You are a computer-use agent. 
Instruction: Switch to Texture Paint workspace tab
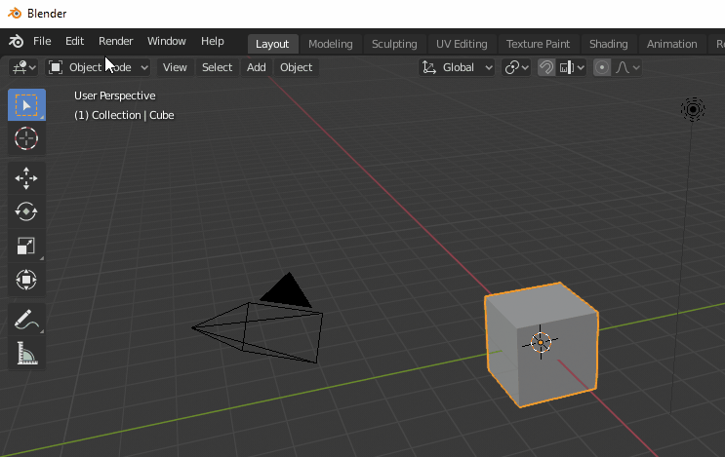click(x=539, y=44)
